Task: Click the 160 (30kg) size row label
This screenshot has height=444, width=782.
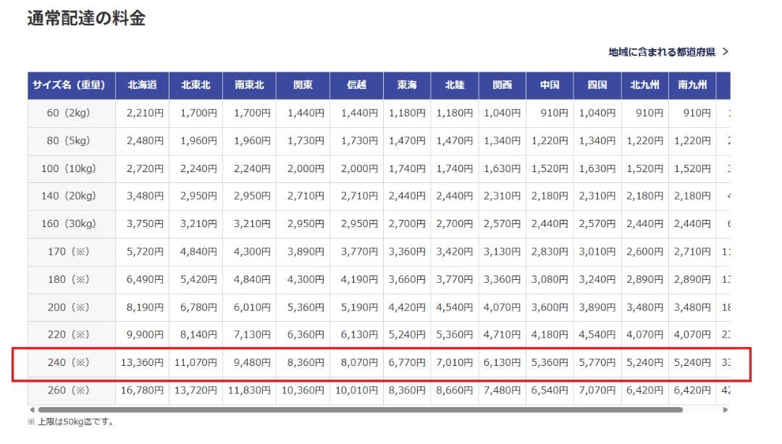Action: (x=71, y=223)
